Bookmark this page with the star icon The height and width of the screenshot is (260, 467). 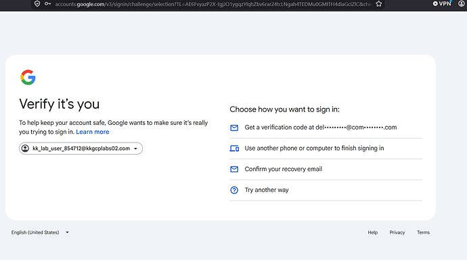point(378,4)
